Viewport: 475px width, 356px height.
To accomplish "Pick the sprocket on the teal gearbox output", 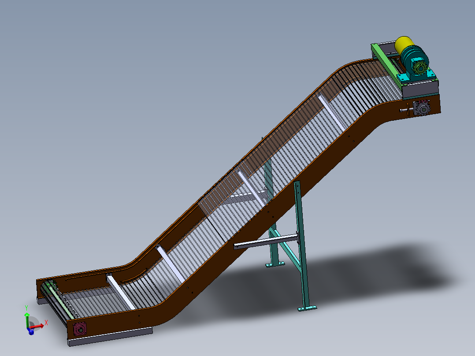I will pyautogui.click(x=420, y=68).
